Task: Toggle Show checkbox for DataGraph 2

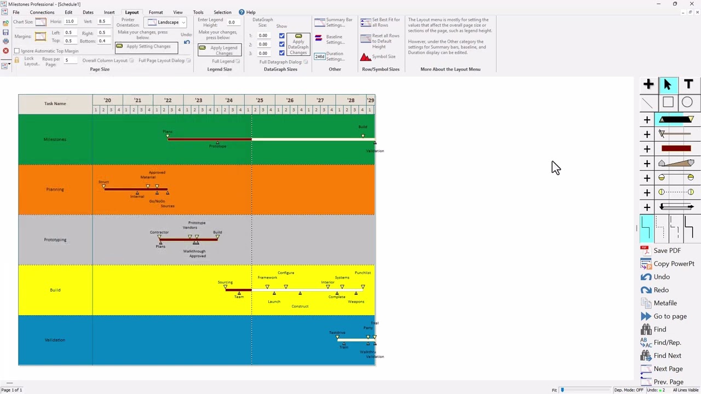Action: [281, 45]
